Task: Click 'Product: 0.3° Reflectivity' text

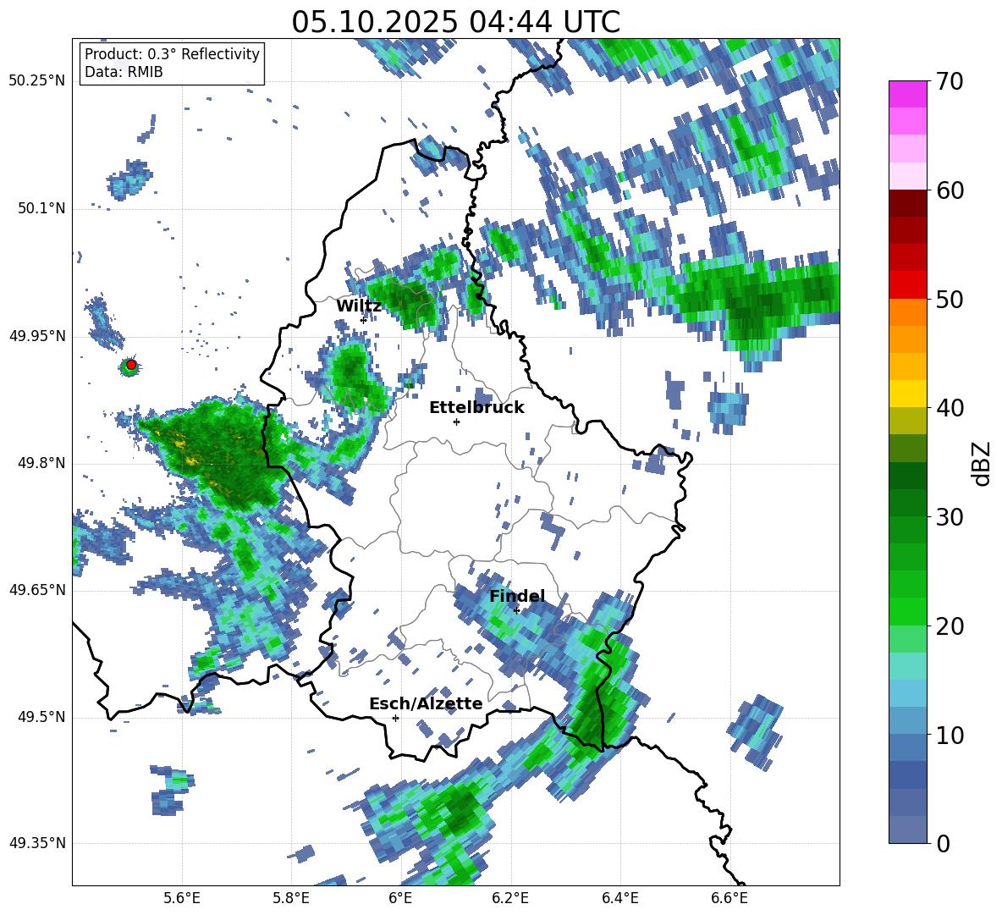Action: coord(172,54)
